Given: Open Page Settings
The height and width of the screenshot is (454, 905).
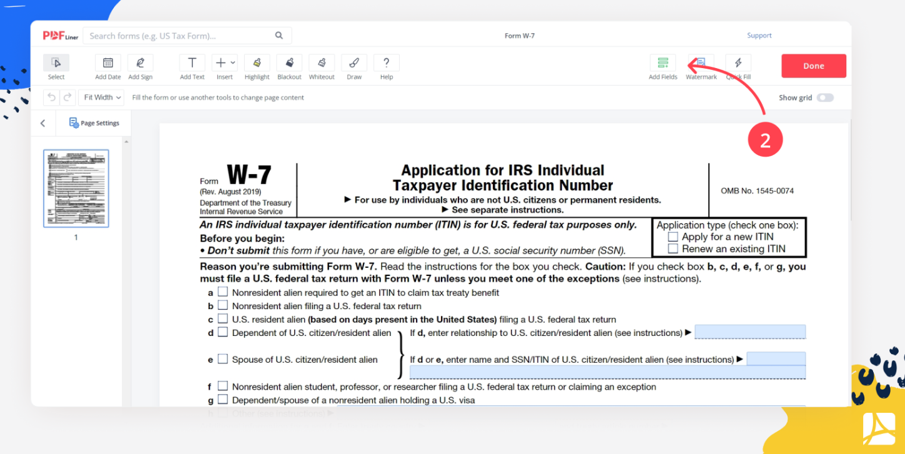Looking at the screenshot, I should [x=94, y=123].
